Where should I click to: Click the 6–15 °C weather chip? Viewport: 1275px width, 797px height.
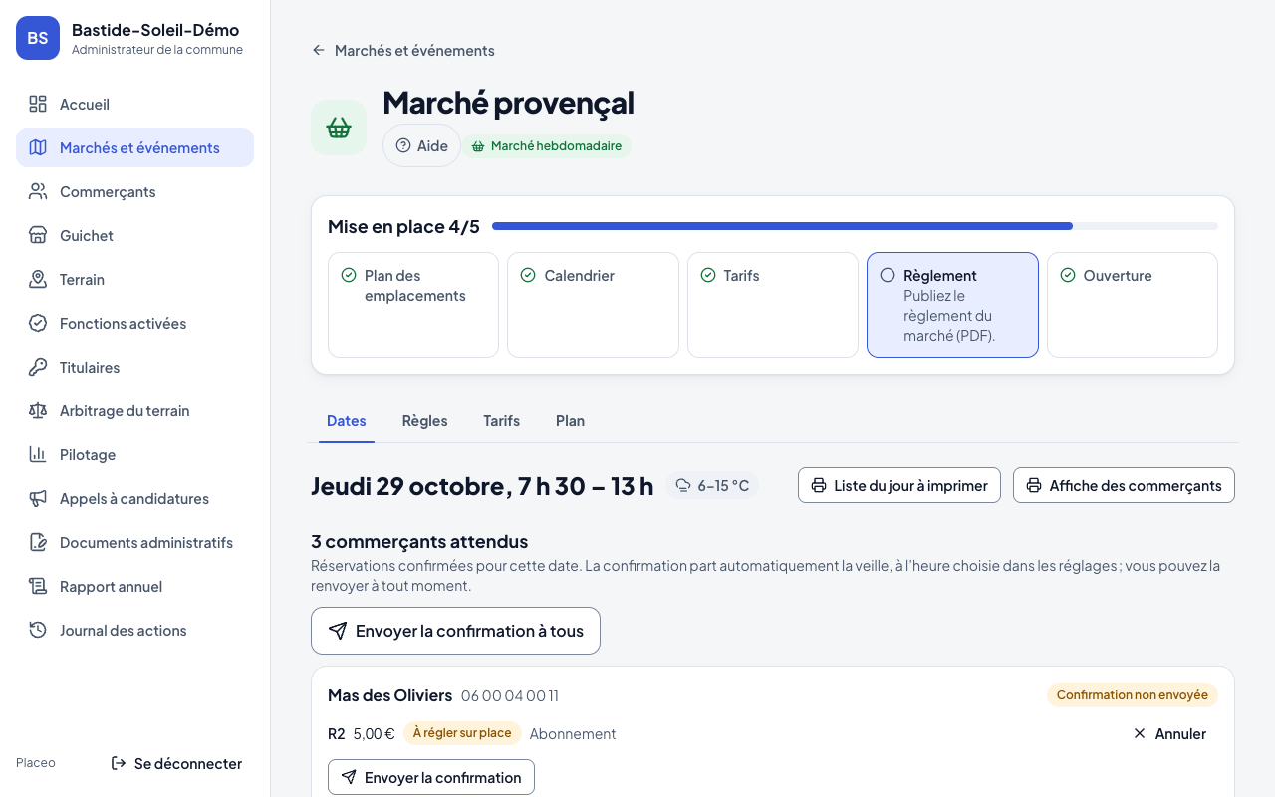pyautogui.click(x=712, y=485)
